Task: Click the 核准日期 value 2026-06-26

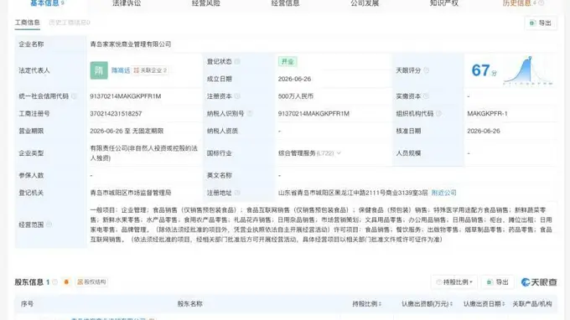Action: coord(484,132)
